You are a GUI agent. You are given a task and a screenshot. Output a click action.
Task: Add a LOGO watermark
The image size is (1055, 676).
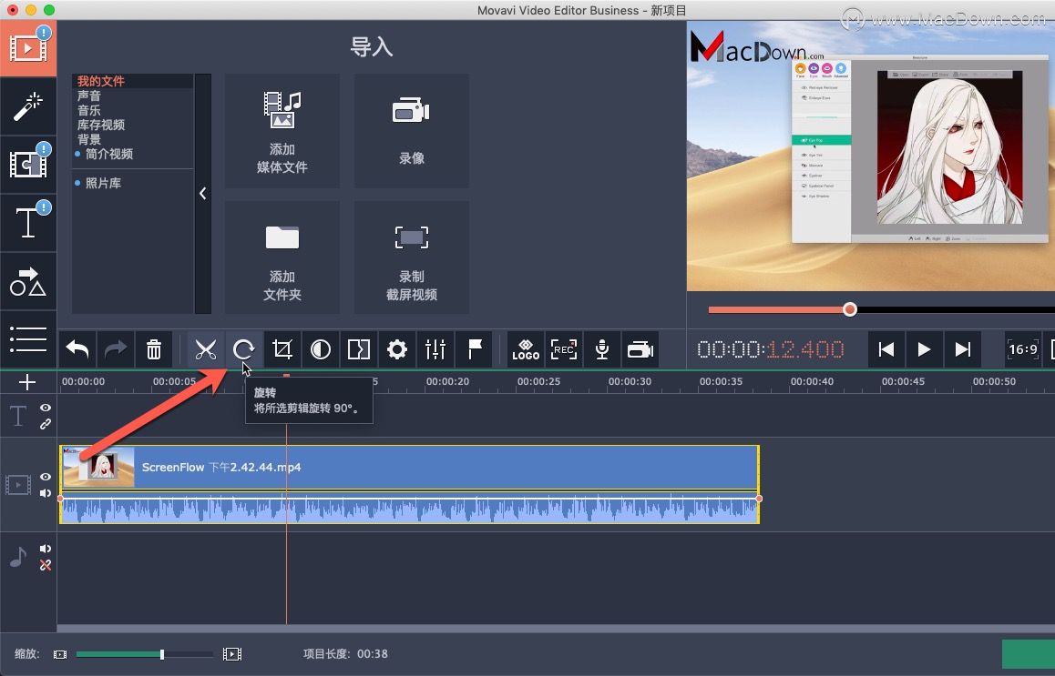[x=526, y=349]
